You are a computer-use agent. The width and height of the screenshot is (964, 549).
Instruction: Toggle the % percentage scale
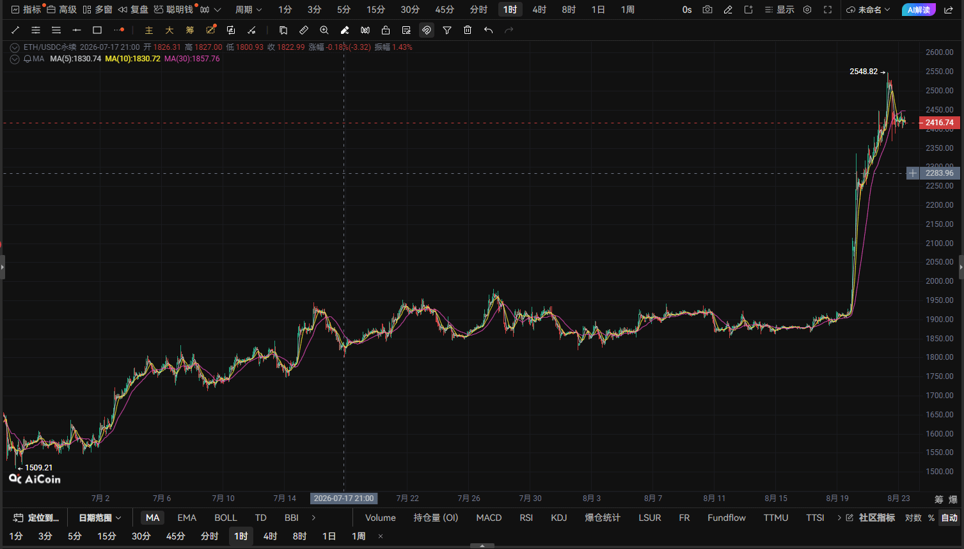point(931,518)
